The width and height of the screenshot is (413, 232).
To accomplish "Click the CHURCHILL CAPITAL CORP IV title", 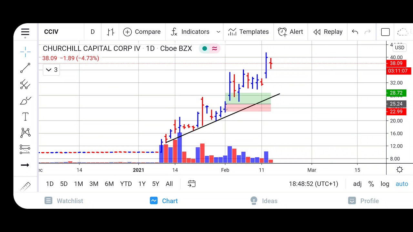I will pos(91,48).
